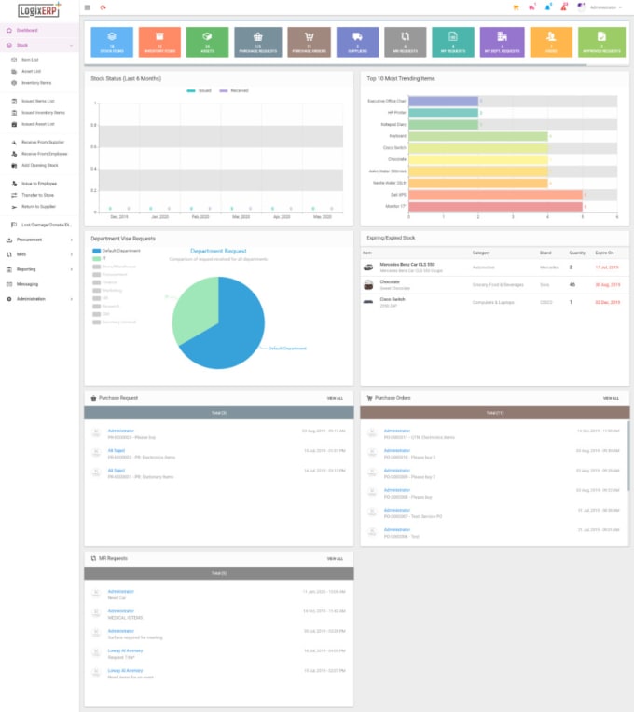
Task: Open Issue to Employee in sidebar
Action: (x=39, y=184)
